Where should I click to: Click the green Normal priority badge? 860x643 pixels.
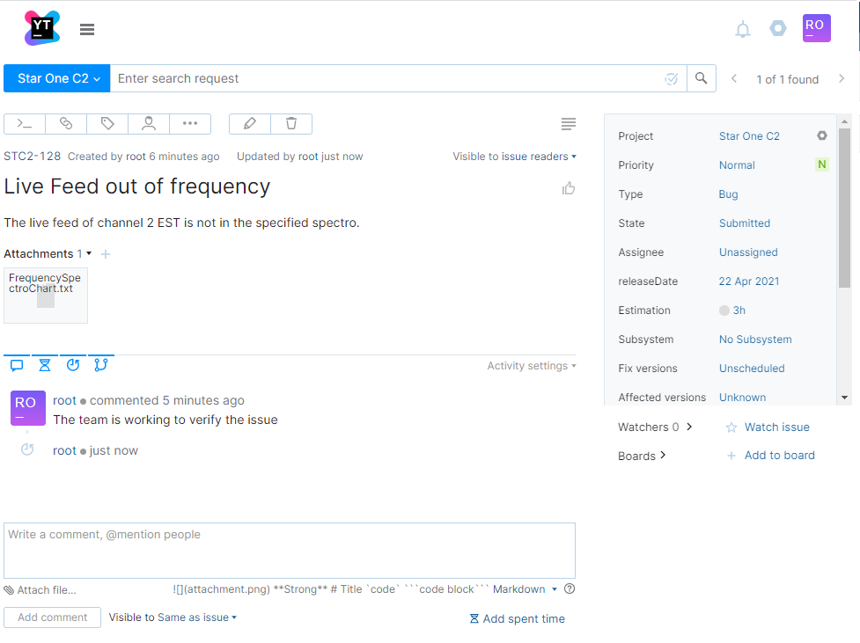click(821, 164)
